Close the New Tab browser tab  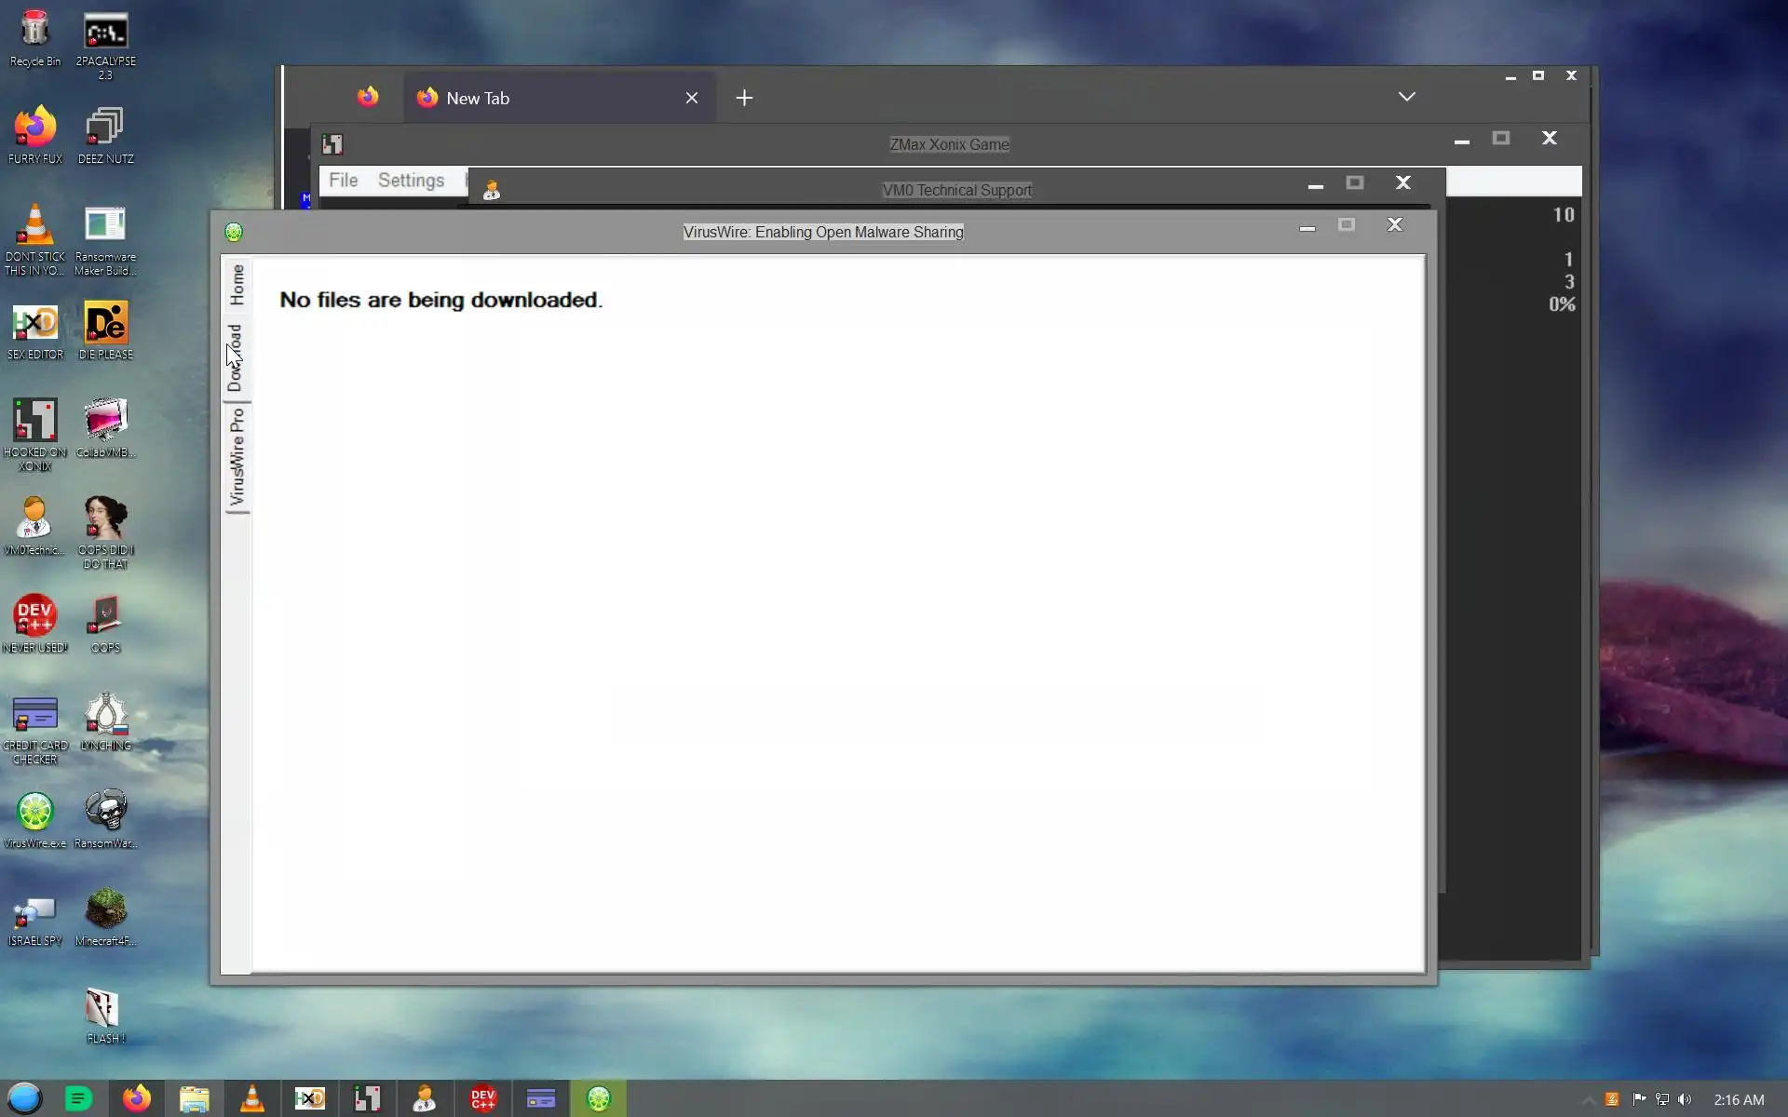[692, 98]
